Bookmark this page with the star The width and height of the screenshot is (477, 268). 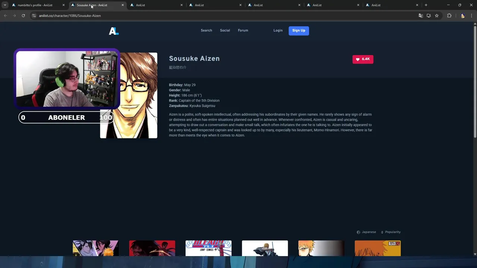point(437,16)
